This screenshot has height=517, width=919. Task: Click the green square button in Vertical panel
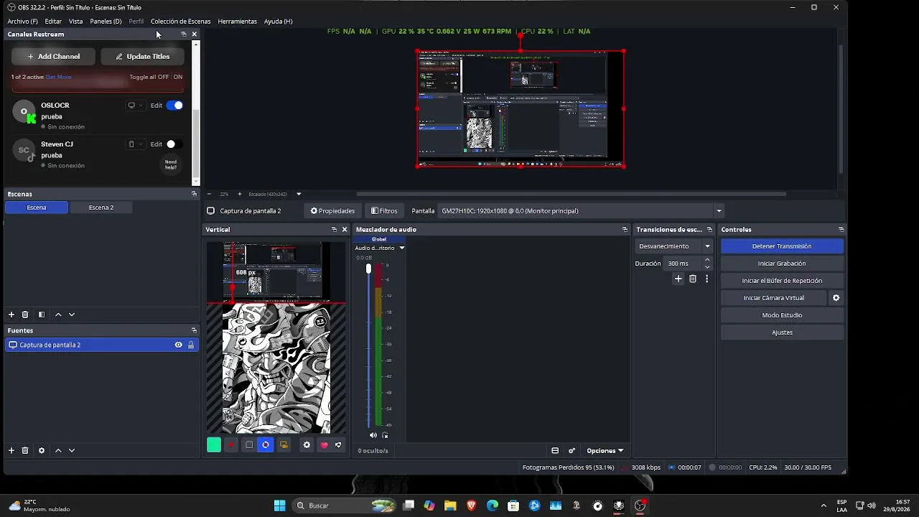coord(214,444)
